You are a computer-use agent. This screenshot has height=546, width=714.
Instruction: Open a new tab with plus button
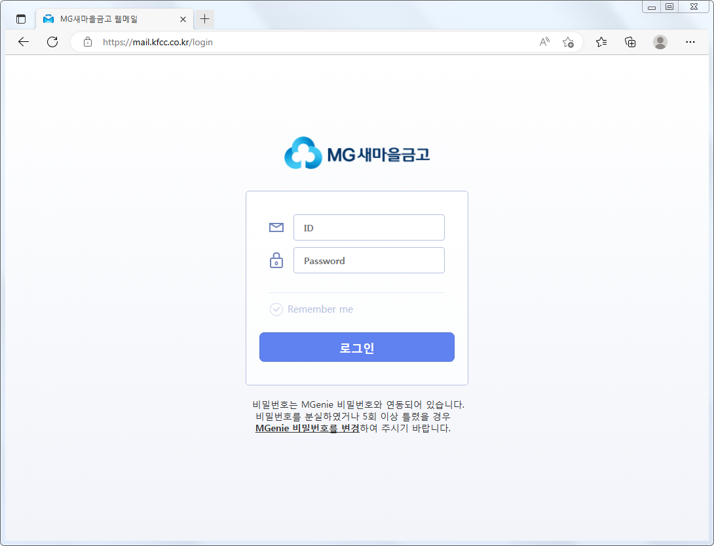pyautogui.click(x=205, y=19)
